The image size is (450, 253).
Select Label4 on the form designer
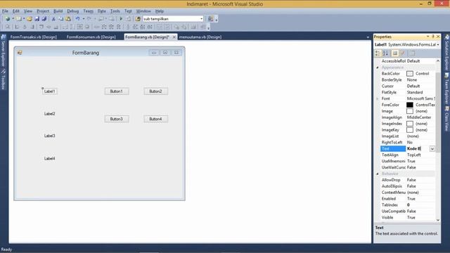pos(50,159)
